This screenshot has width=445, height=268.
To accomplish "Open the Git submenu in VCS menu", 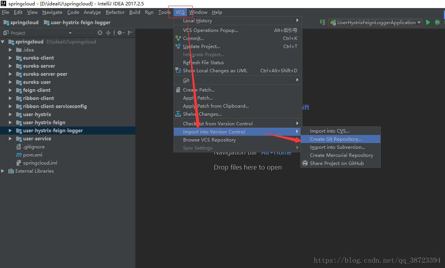I will click(238, 80).
